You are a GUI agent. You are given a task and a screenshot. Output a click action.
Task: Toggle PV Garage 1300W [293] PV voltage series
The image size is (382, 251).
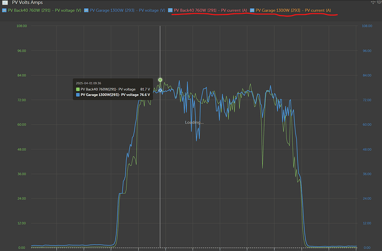(125, 10)
